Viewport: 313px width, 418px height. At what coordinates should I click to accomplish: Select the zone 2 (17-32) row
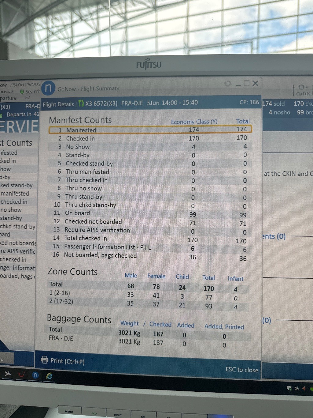tap(61, 301)
